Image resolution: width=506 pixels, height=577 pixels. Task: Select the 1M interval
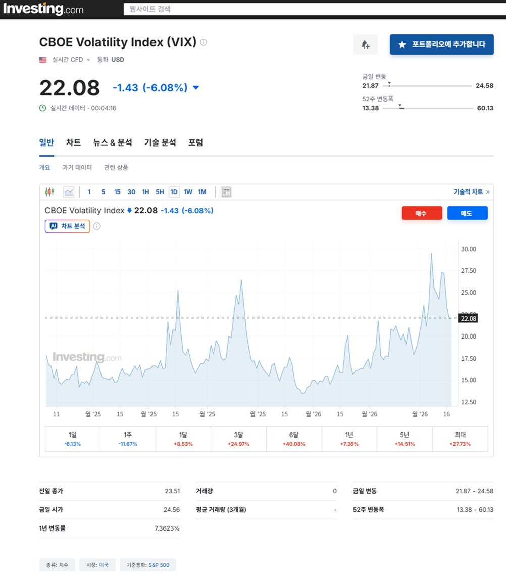point(203,191)
